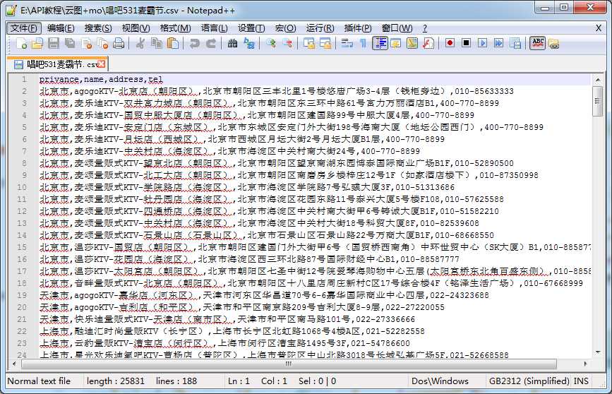Click 'Dos\Windows' in status bar

coord(440,381)
